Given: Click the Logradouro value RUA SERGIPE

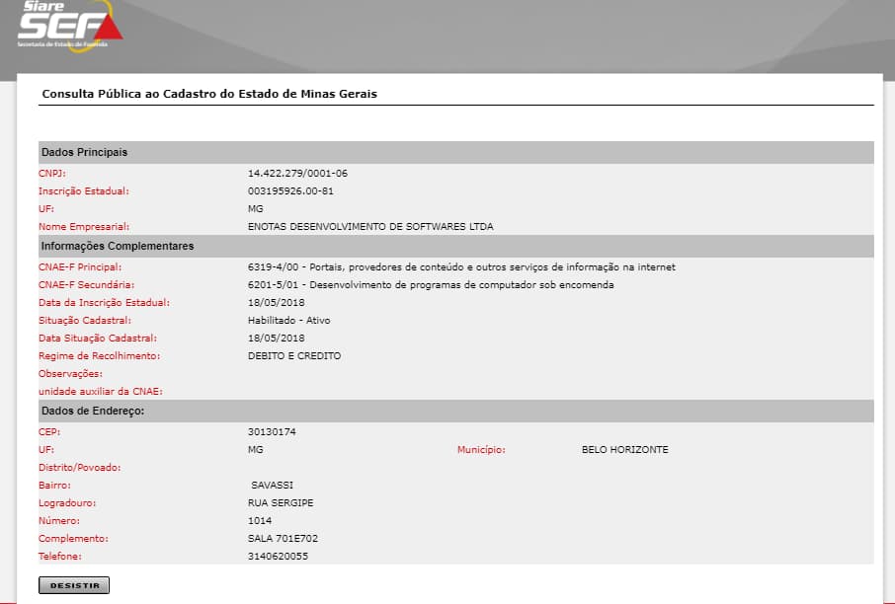Looking at the screenshot, I should pos(280,502).
